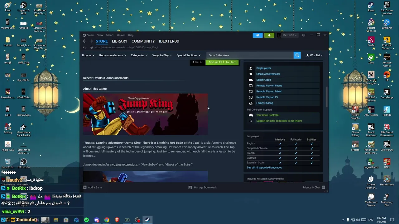399x224 pixels.
Task: Click the Family Sharing link
Action: point(265,103)
